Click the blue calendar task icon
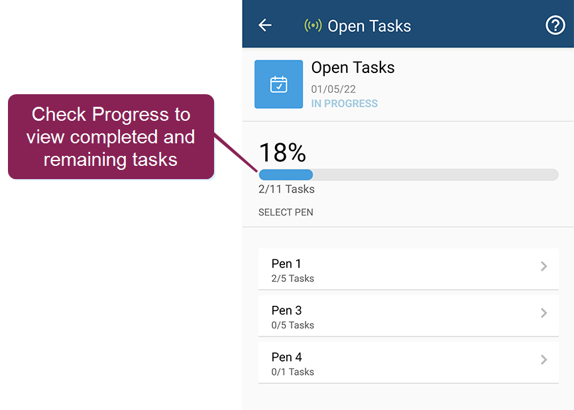This screenshot has width=574, height=410. coord(278,84)
